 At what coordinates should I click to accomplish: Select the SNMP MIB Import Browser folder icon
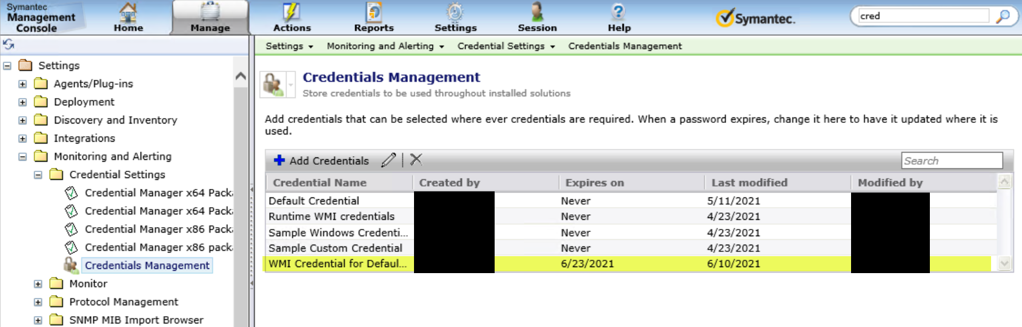[56, 319]
